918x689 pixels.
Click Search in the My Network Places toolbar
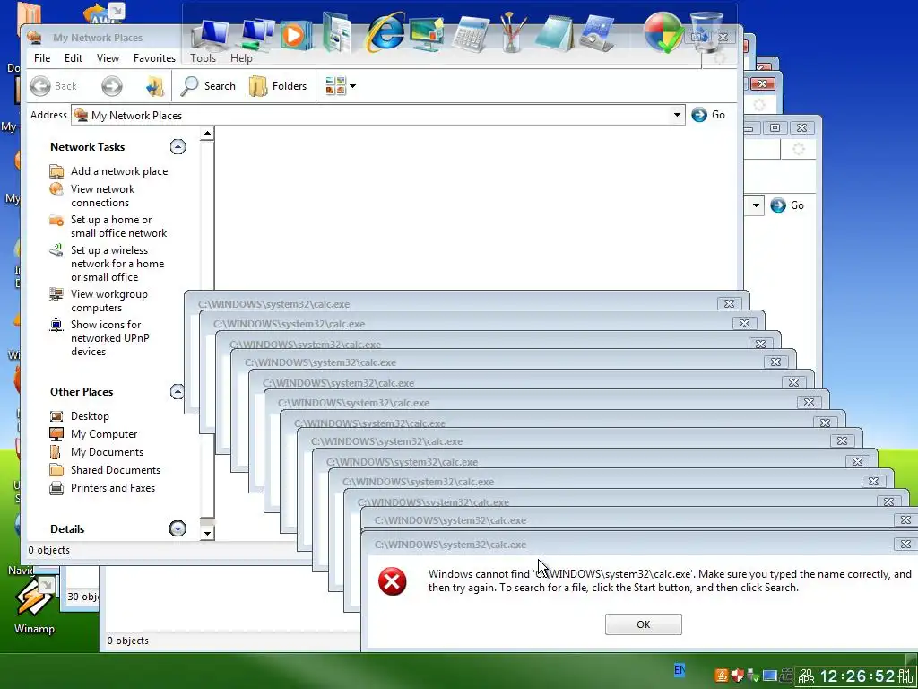click(x=208, y=86)
